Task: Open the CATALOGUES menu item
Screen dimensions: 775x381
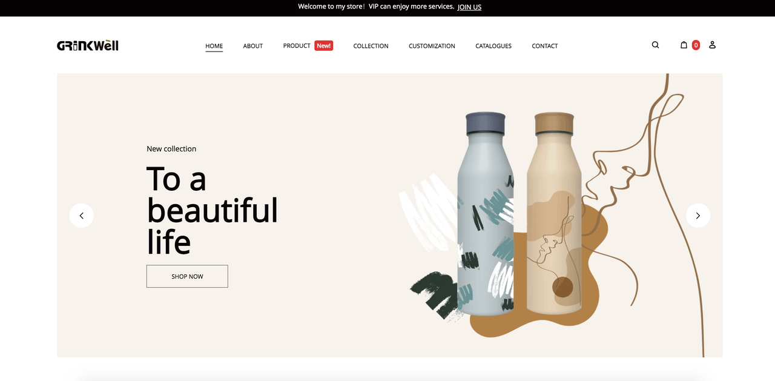Action: (x=493, y=46)
